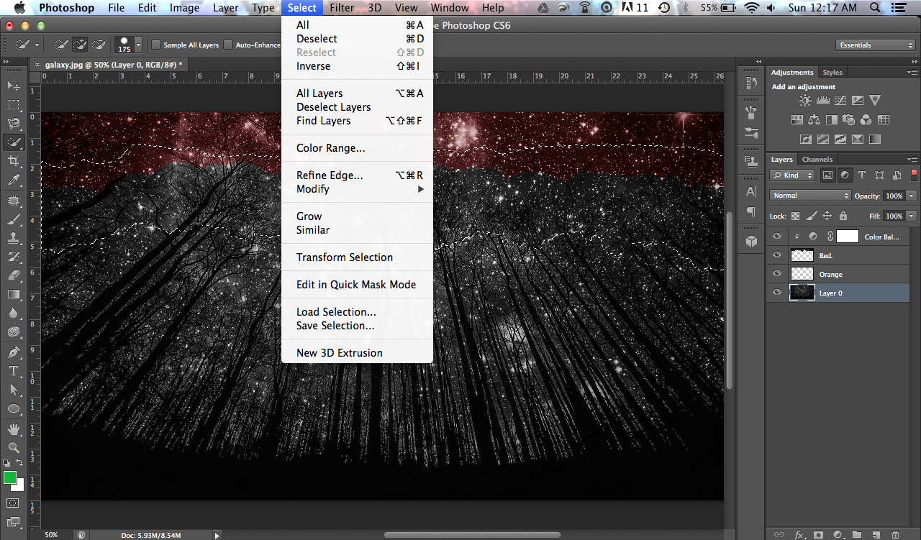
Task: Select the Horizontal Type tool
Action: pos(14,371)
